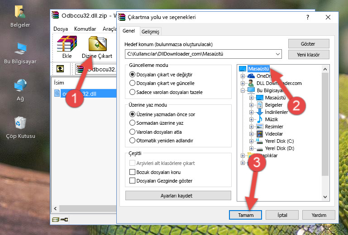
Task: Open the Belgeler desktop icon
Action: [x=20, y=12]
